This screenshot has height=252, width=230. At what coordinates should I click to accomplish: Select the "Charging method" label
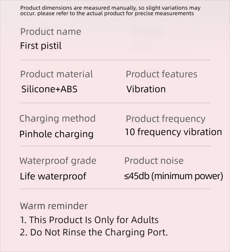(x=57, y=118)
